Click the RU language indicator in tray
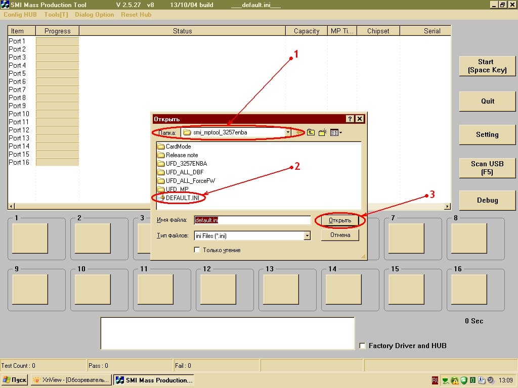Screen dimensions: 518x388 coord(435,380)
